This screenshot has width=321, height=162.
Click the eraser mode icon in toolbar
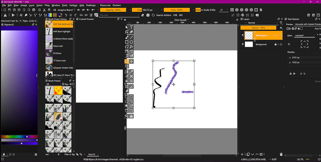[x=143, y=15]
